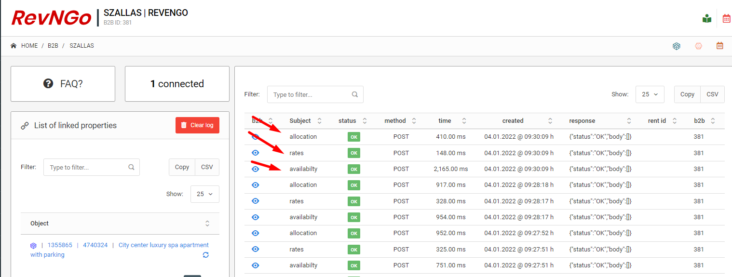Click the 325.00 ms time cell
This screenshot has height=277, width=732.
(451, 250)
